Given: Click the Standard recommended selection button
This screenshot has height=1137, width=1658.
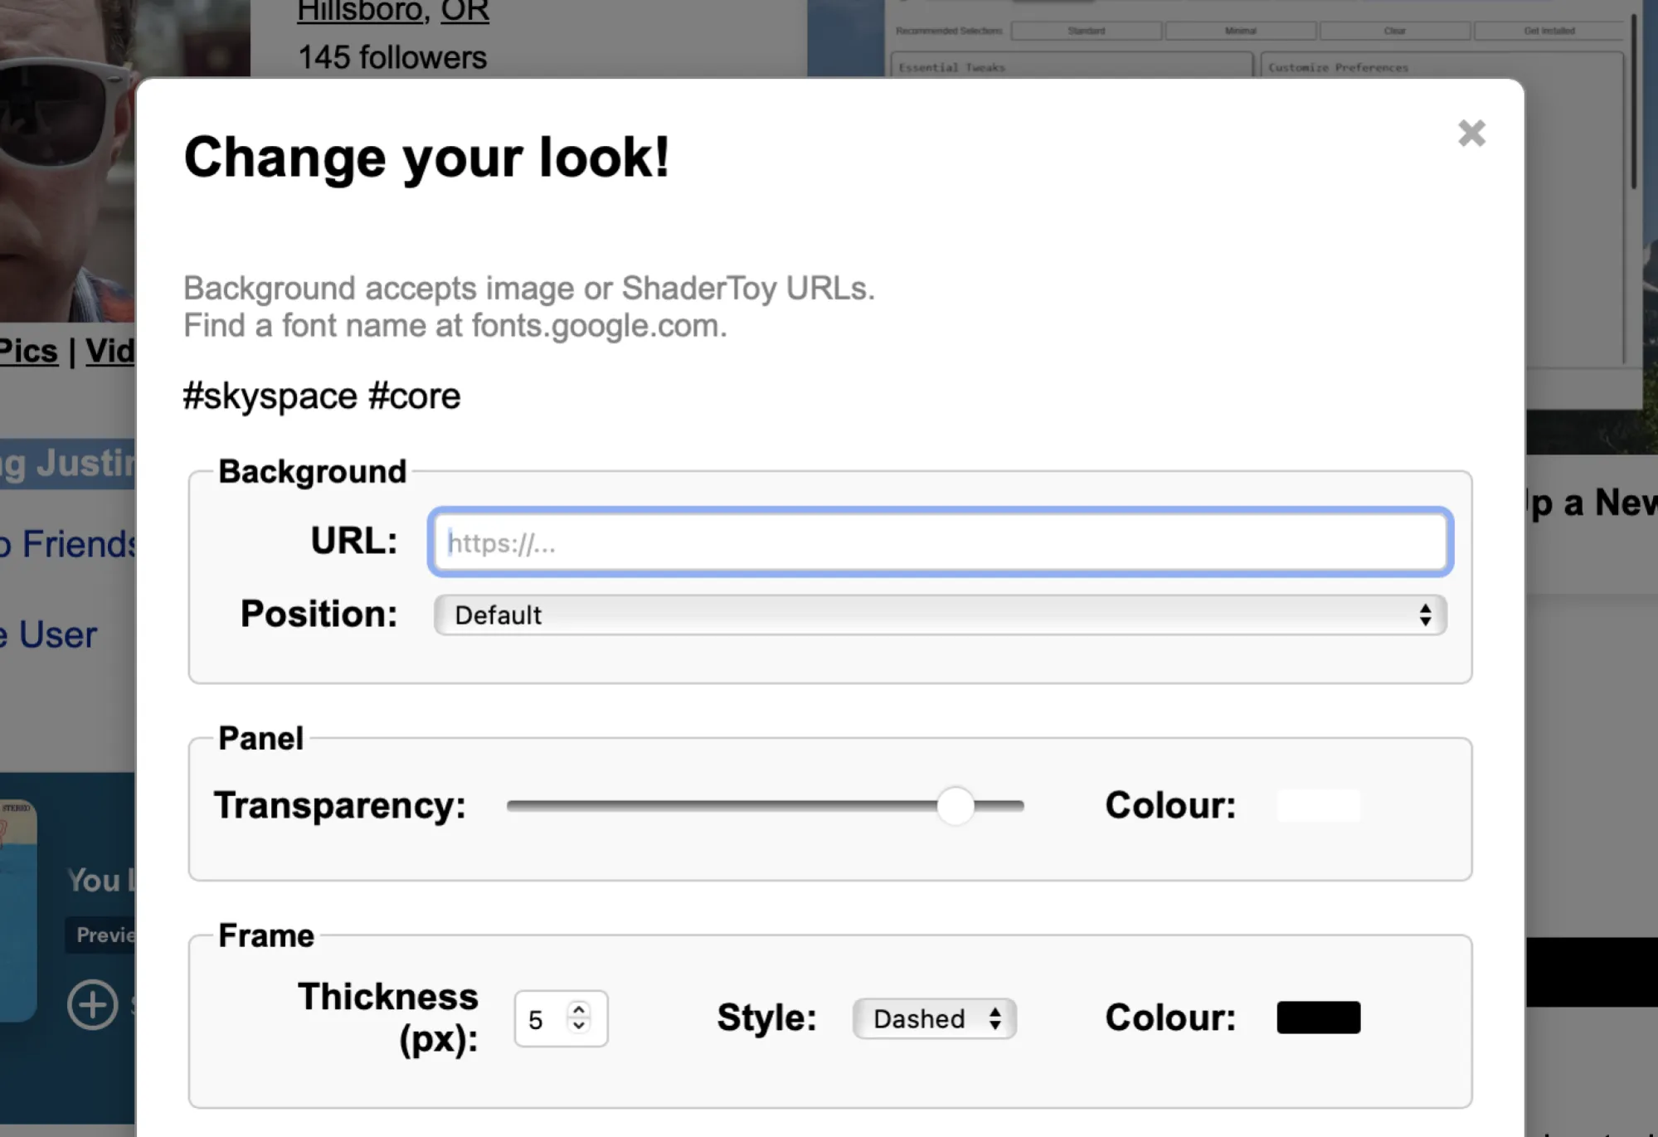Looking at the screenshot, I should (x=1087, y=31).
